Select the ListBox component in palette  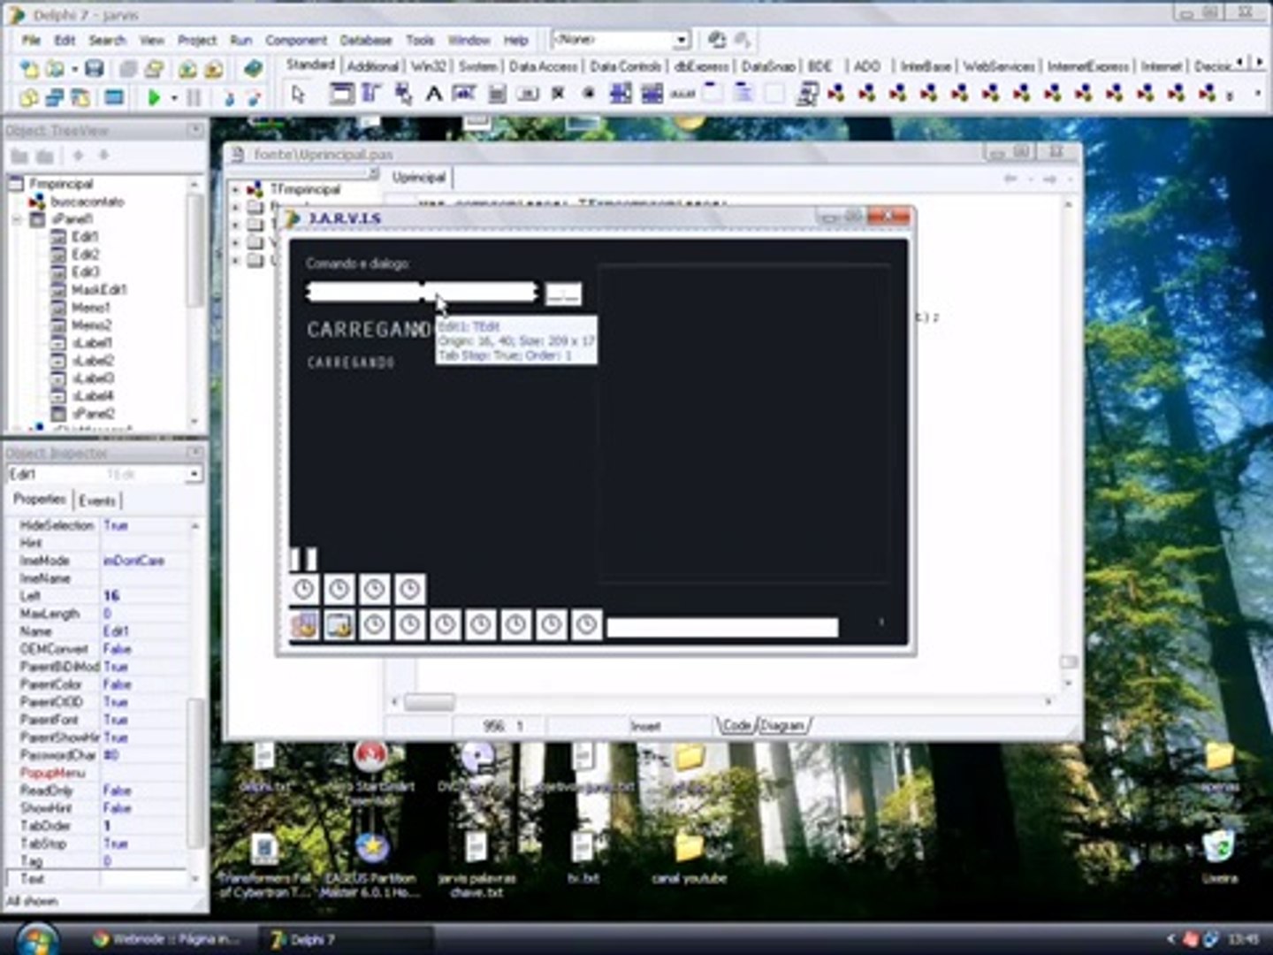[x=621, y=94]
